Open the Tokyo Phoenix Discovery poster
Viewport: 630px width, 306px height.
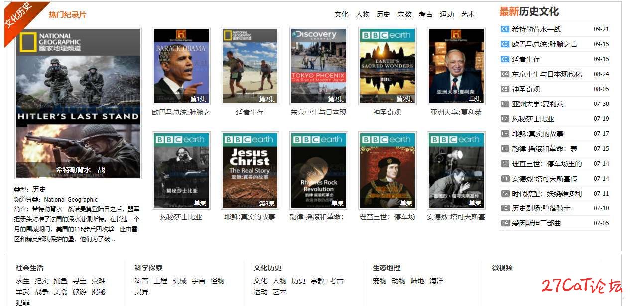coord(318,66)
